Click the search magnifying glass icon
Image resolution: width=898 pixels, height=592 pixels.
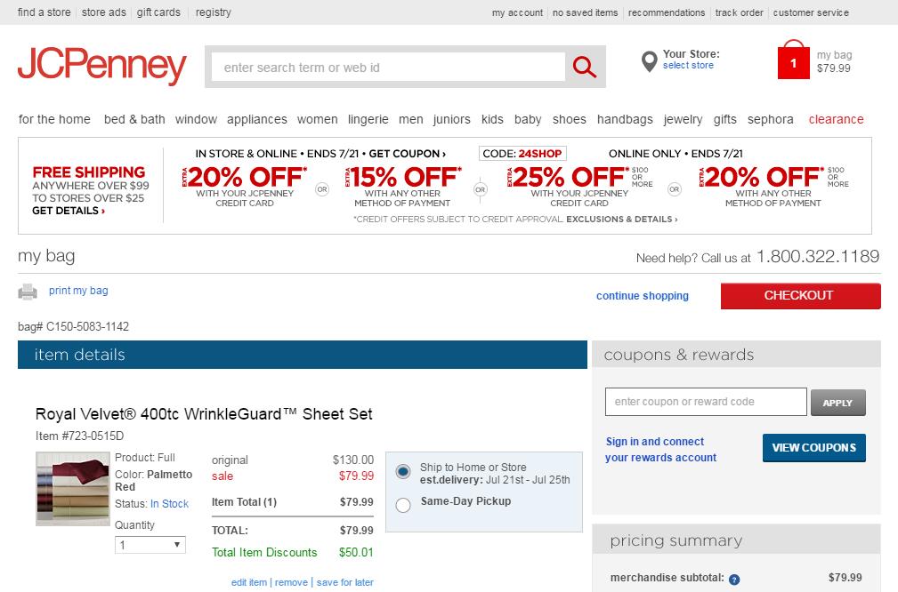pos(583,67)
